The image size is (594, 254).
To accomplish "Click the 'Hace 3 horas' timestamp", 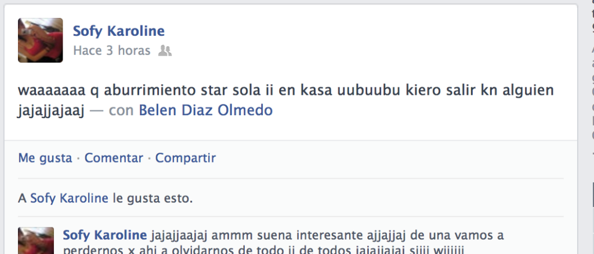I will click(x=112, y=51).
